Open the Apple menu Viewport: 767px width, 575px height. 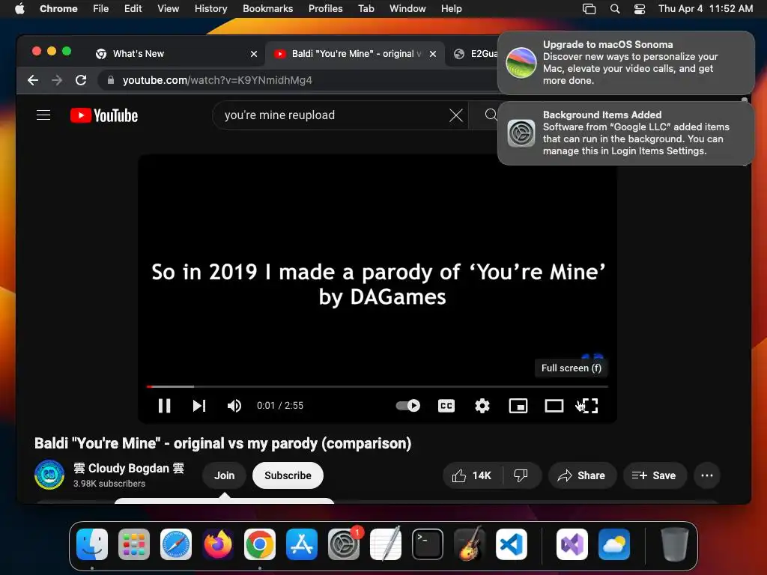click(19, 8)
